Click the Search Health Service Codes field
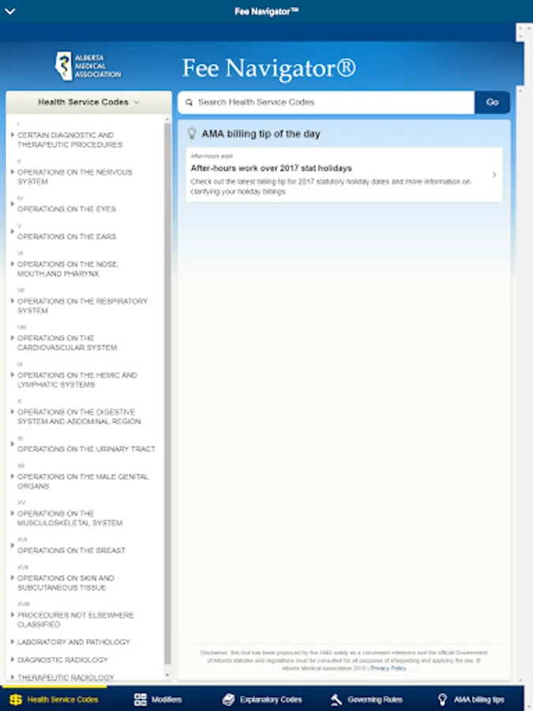Screen dimensions: 533x711 click(x=326, y=103)
